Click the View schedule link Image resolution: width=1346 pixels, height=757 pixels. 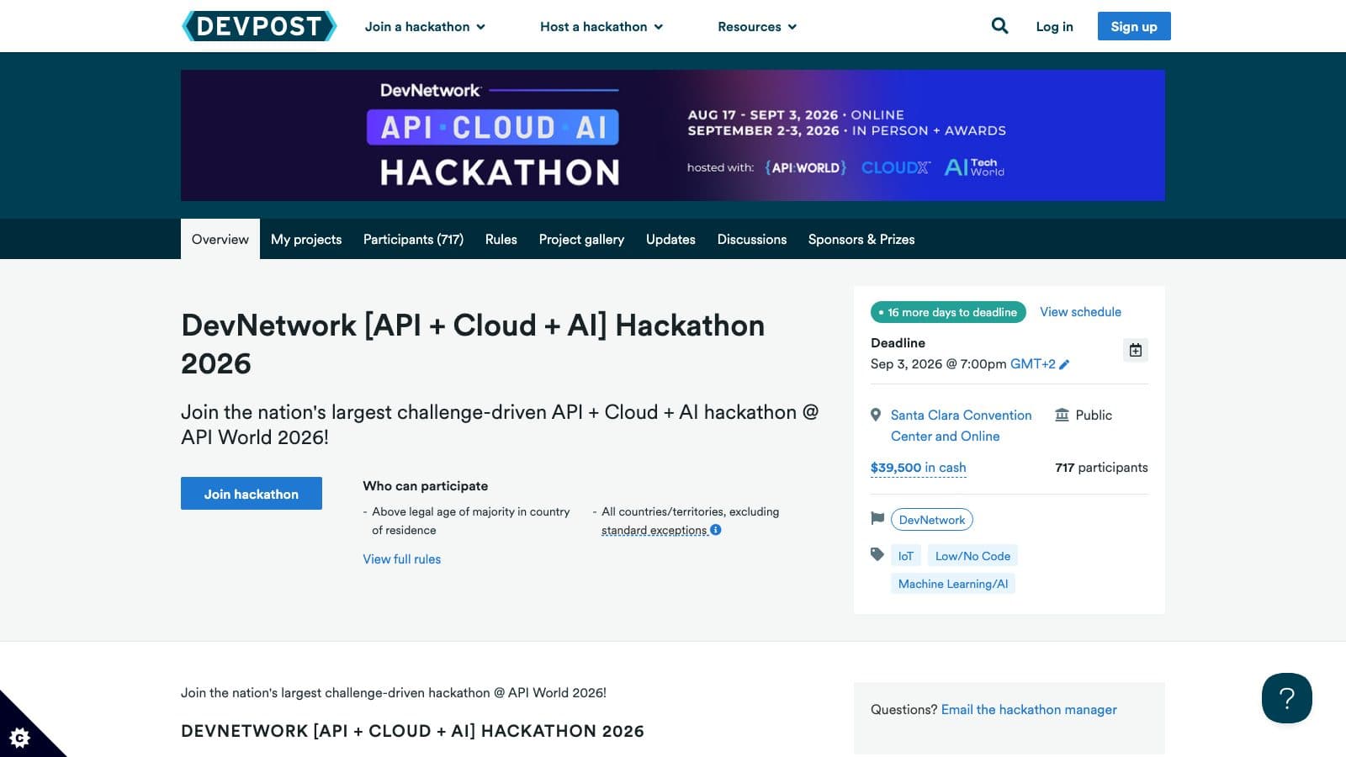(1080, 312)
